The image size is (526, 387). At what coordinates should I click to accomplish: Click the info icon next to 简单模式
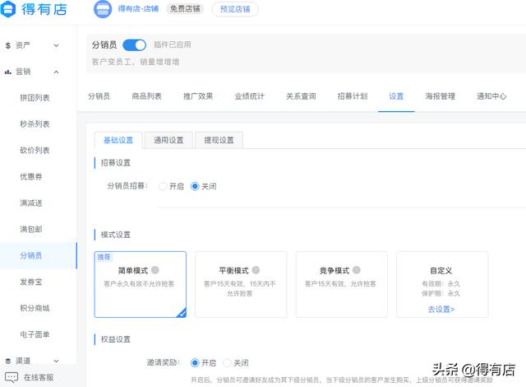click(155, 270)
